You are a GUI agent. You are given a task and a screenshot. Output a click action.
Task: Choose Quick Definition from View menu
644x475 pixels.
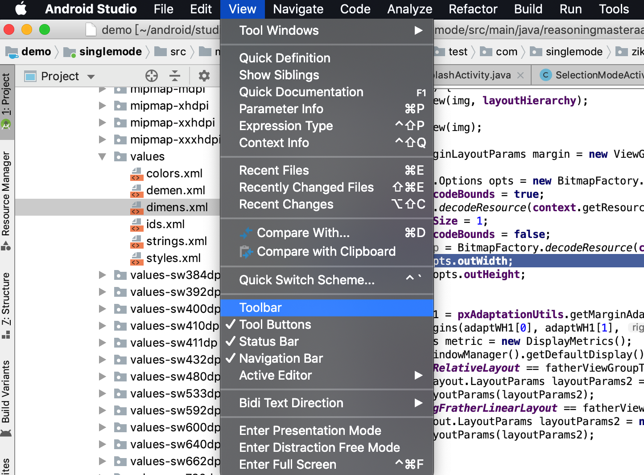(x=327, y=58)
